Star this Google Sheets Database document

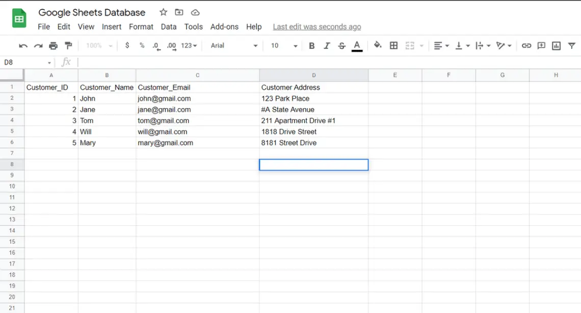[x=163, y=12]
